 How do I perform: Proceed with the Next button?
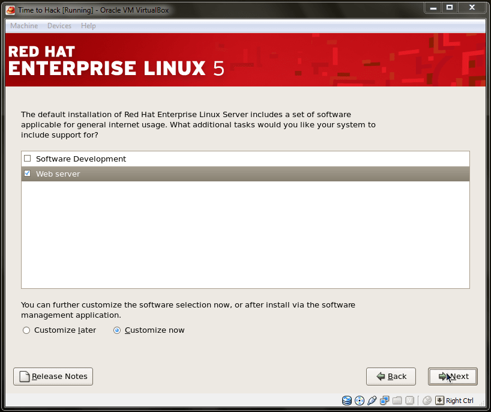pyautogui.click(x=453, y=377)
